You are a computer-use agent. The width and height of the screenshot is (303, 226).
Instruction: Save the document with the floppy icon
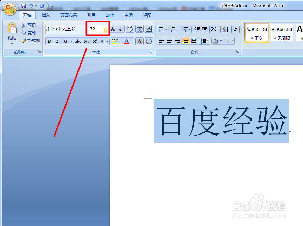pyautogui.click(x=23, y=6)
